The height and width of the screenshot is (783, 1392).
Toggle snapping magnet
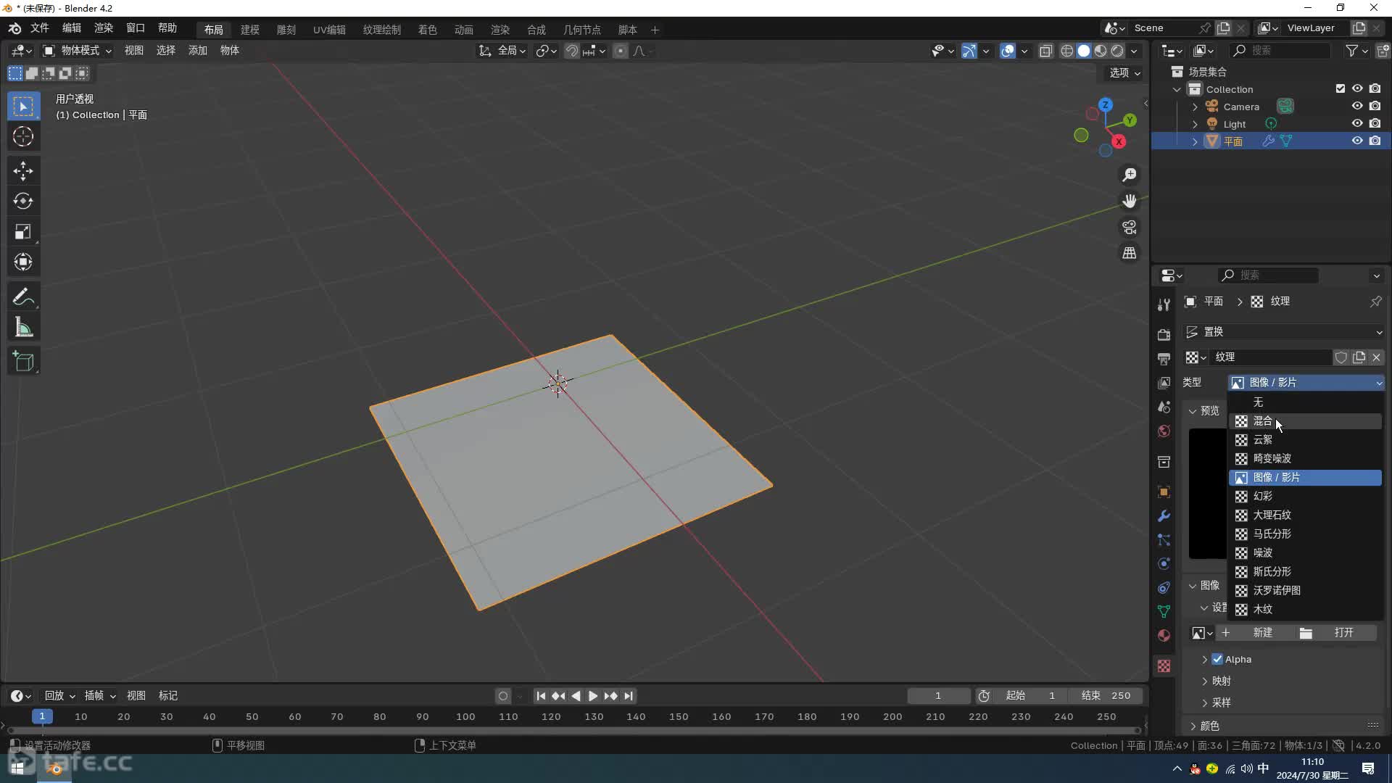tap(571, 51)
